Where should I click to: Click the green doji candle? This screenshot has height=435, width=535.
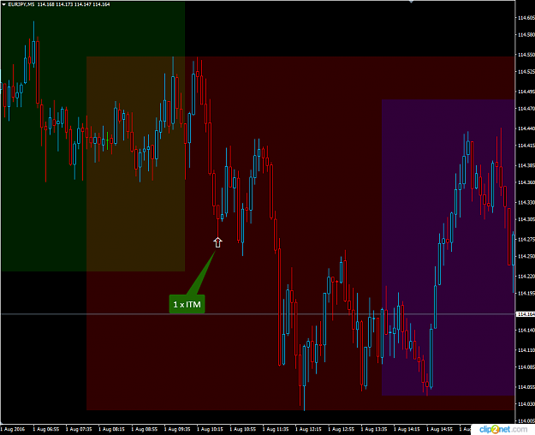click(x=108, y=140)
